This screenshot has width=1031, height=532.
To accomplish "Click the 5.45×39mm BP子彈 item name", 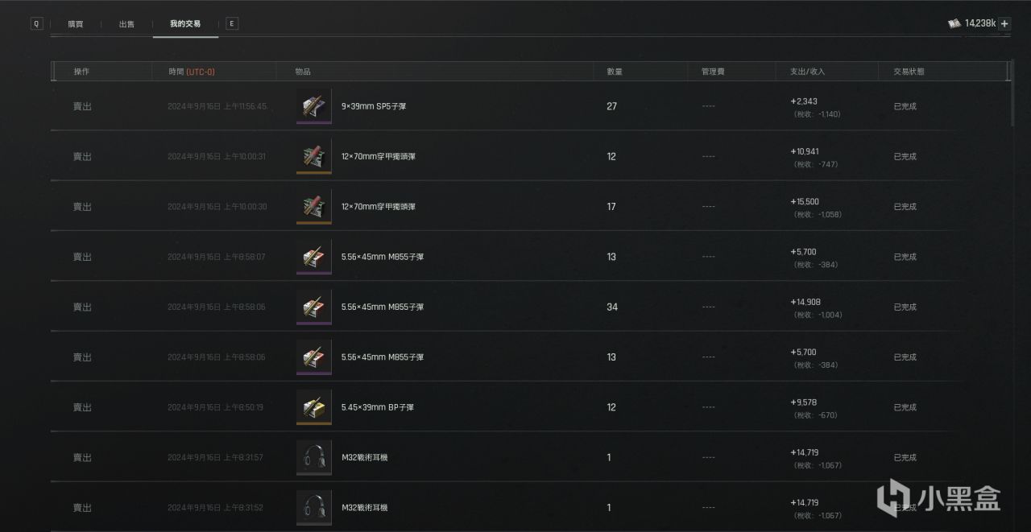I will [x=377, y=407].
